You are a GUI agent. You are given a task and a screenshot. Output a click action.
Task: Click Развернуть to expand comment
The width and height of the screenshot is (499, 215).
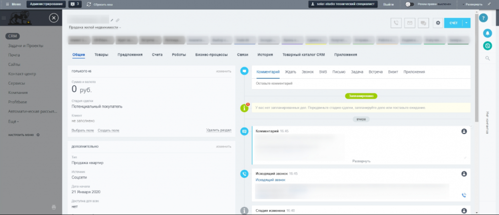point(361,161)
